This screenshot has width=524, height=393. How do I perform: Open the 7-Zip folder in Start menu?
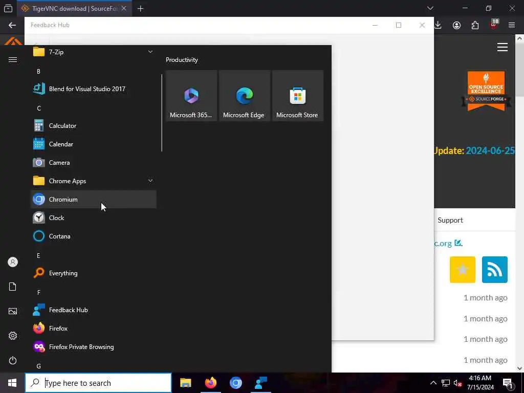click(93, 52)
